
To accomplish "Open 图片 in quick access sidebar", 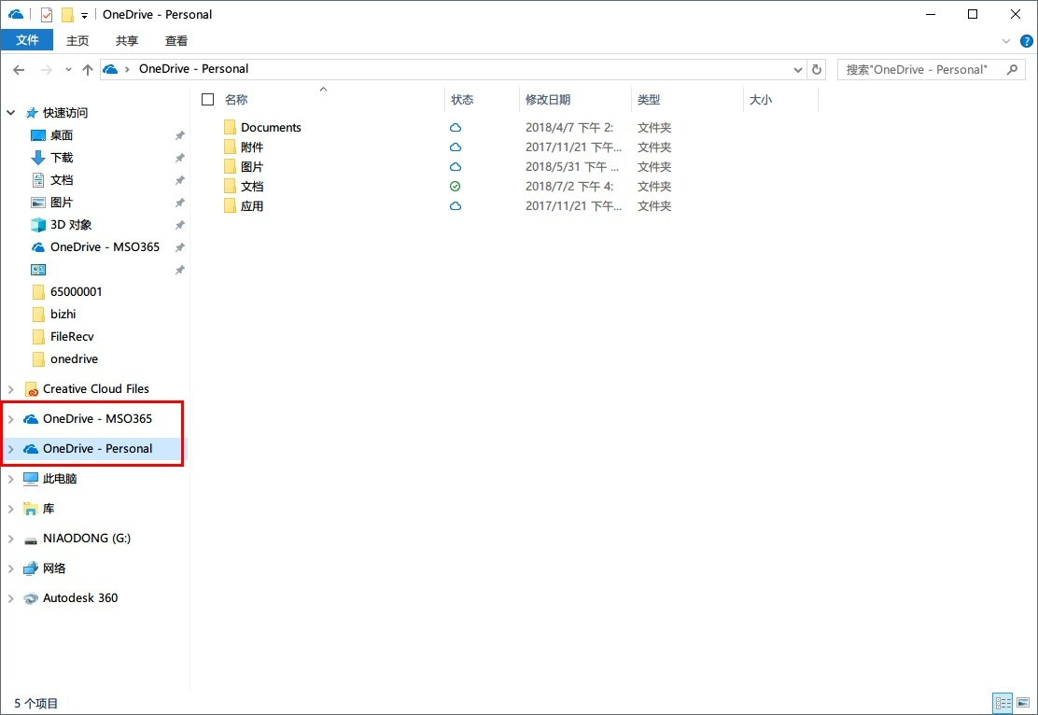I will tap(62, 203).
